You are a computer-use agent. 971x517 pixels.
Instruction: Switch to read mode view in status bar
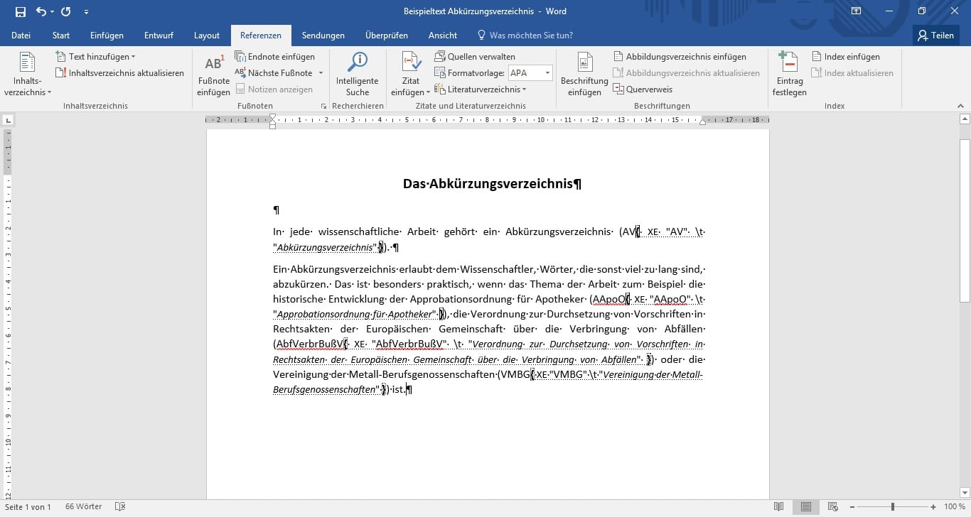pyautogui.click(x=779, y=507)
